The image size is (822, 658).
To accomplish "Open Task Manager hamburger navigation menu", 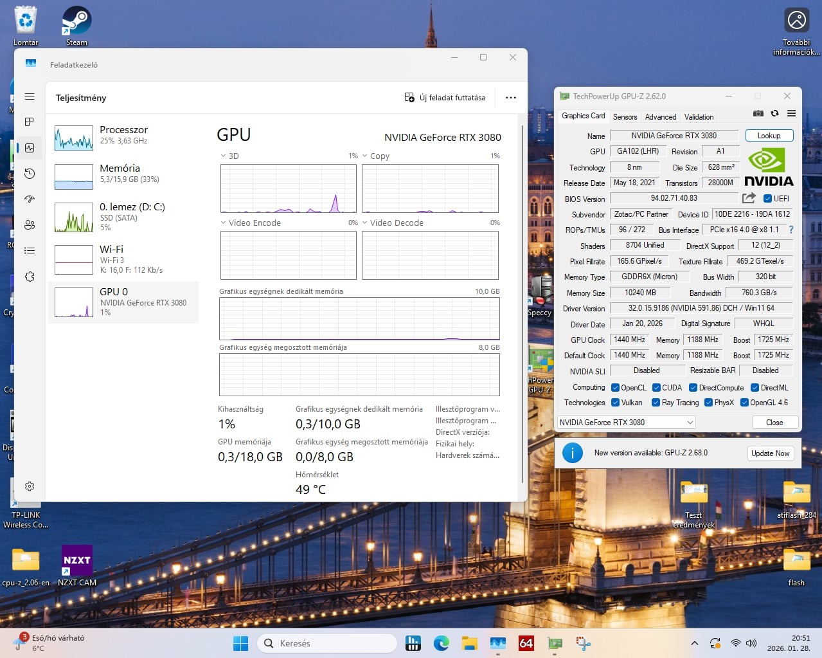I will point(30,96).
